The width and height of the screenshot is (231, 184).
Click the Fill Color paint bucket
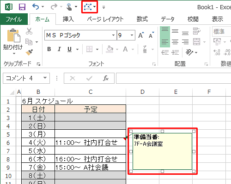(110, 49)
